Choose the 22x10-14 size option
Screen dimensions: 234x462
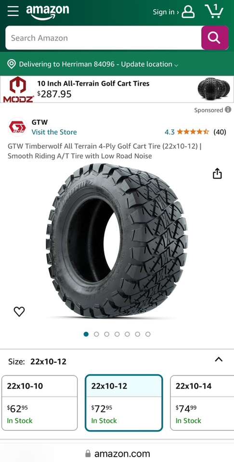pyautogui.click(x=202, y=403)
